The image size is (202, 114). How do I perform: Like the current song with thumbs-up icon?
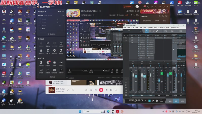click(69, 90)
